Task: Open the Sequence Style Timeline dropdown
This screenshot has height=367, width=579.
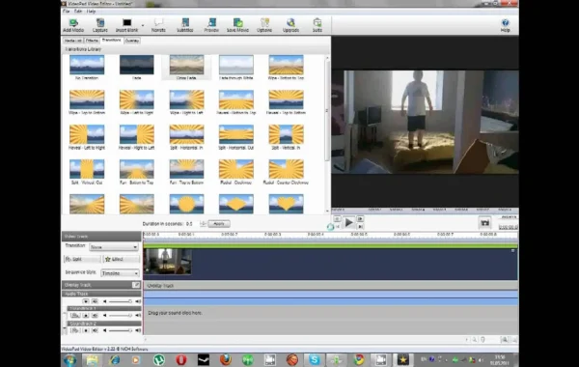Action: (x=120, y=273)
